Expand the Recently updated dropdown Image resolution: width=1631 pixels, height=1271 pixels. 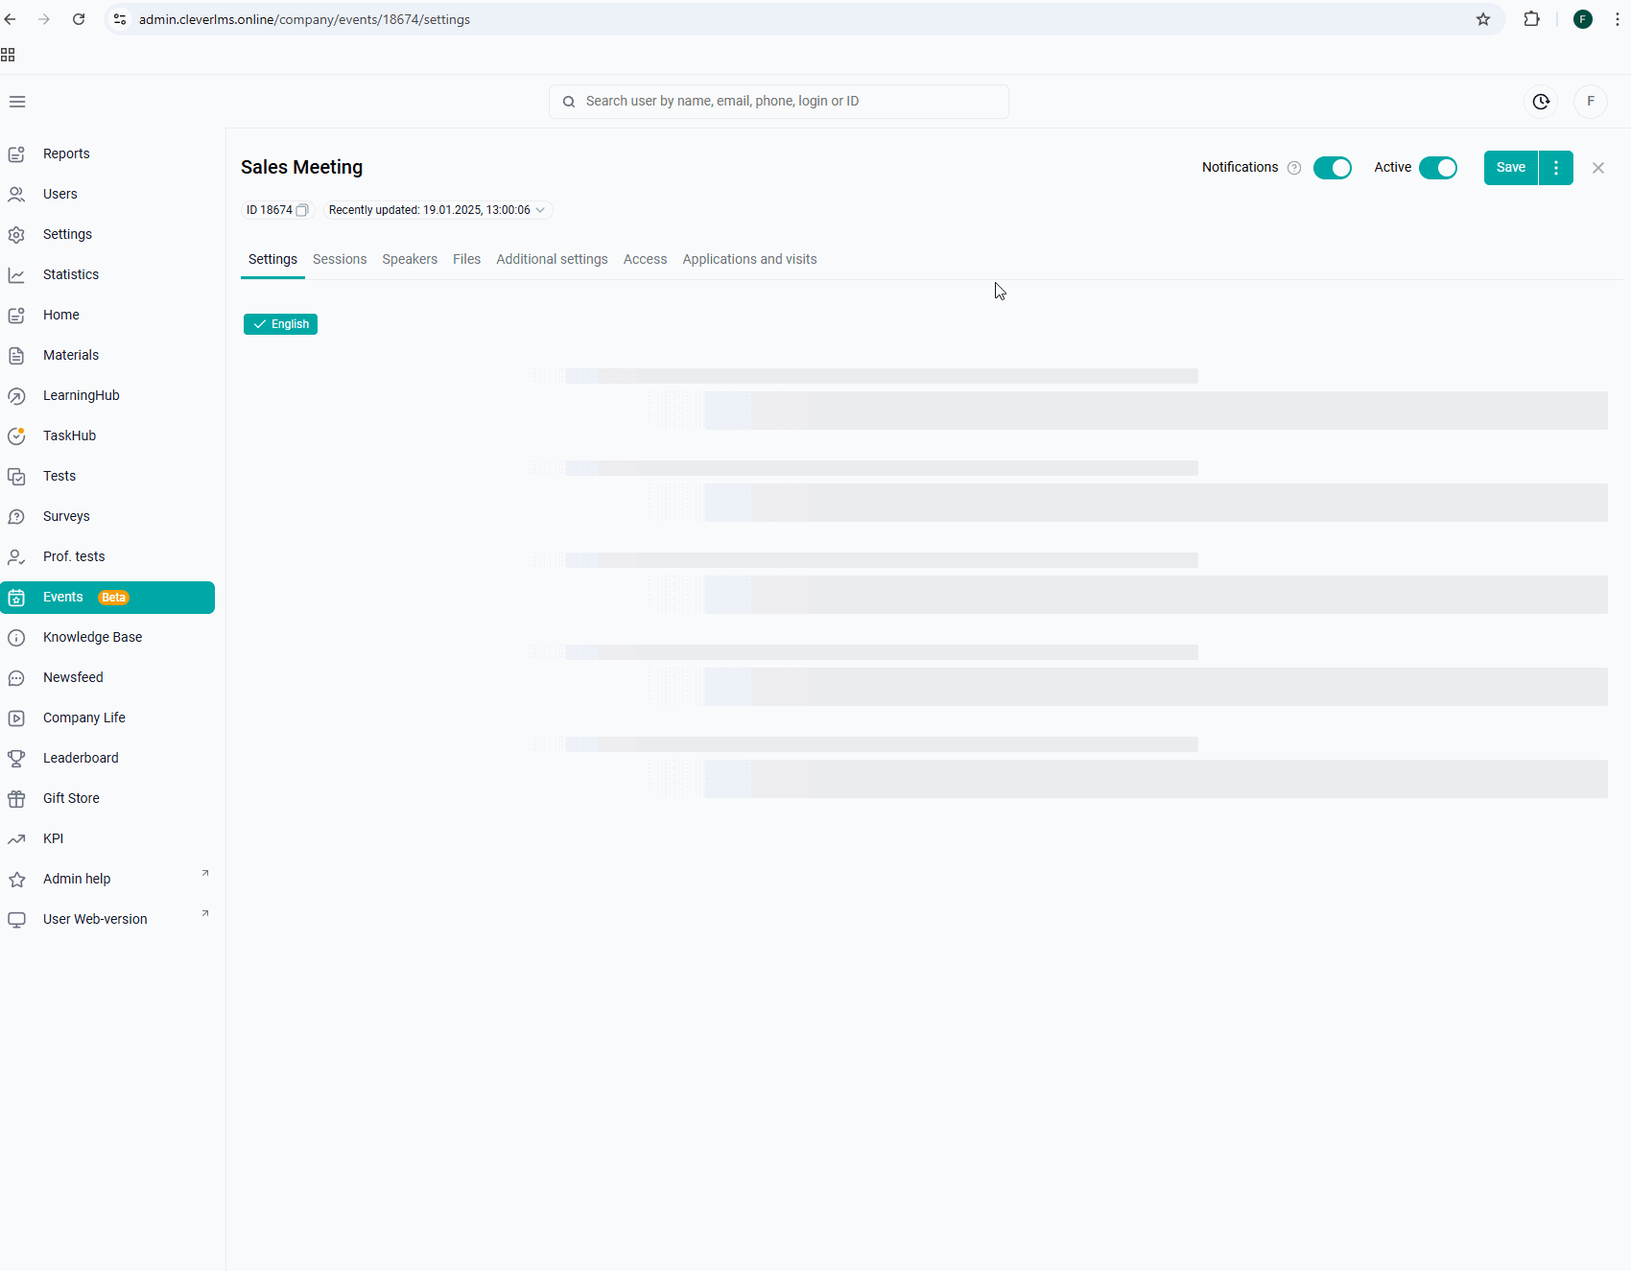click(x=437, y=210)
